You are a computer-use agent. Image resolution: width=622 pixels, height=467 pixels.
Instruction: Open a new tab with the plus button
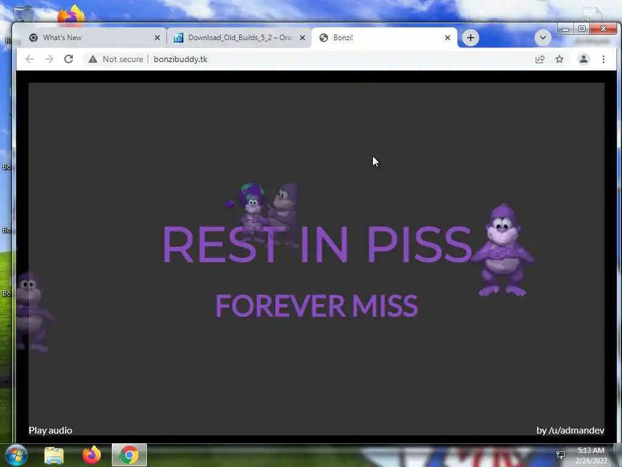pos(471,38)
